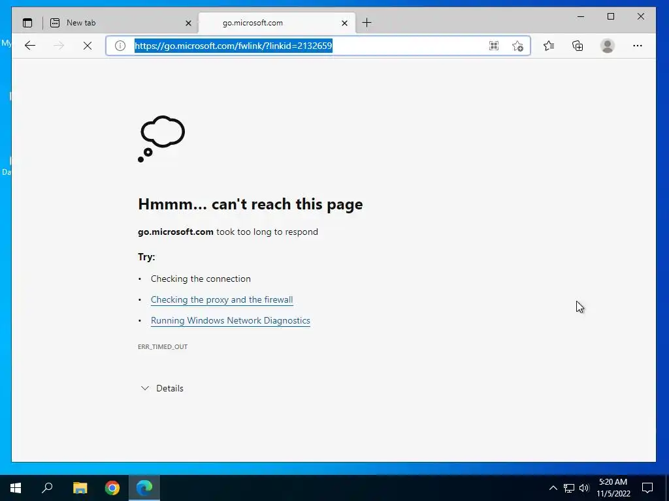669x501 pixels.
Task: Open Settings and more menu
Action: (638, 46)
